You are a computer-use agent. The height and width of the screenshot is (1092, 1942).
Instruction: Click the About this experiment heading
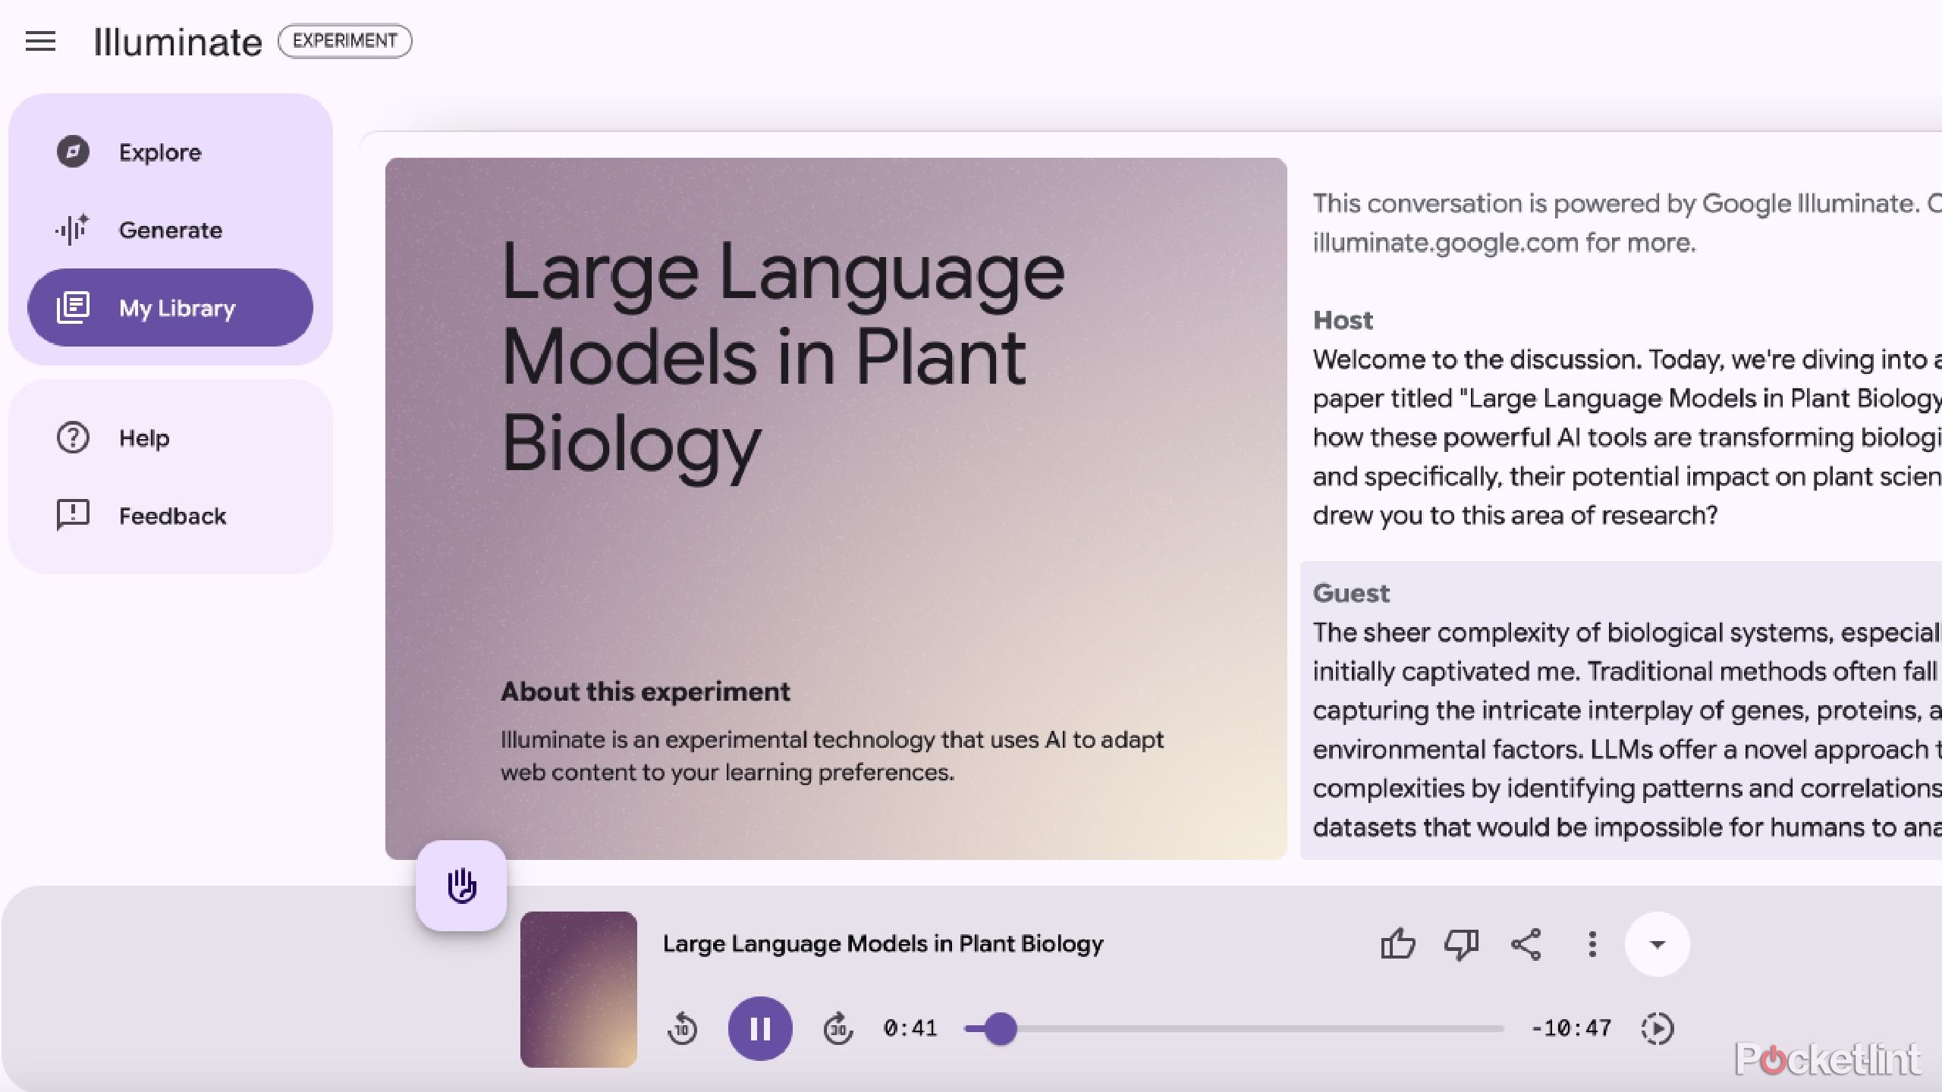(646, 692)
